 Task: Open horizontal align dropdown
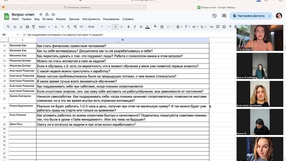coord(179,27)
